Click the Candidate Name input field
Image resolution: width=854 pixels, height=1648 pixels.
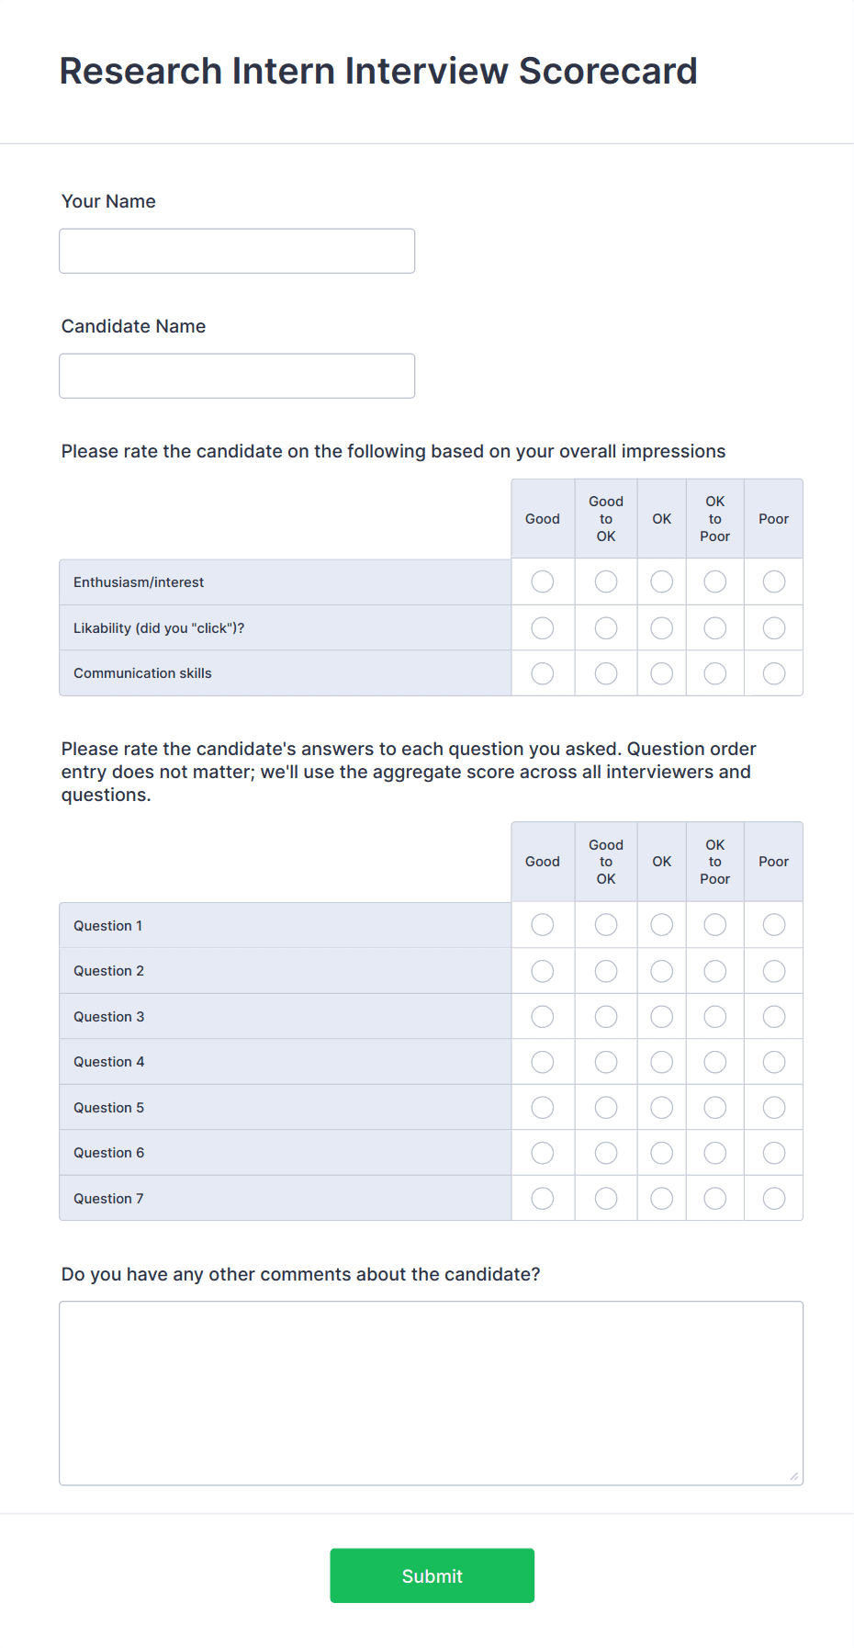tap(236, 375)
